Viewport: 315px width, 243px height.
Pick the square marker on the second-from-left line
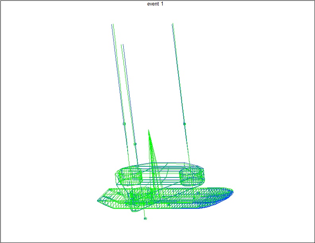(x=135, y=144)
